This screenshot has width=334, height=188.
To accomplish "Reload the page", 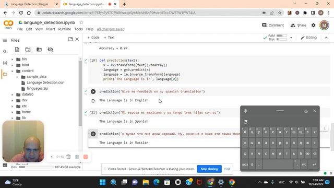I will pyautogui.click(x=21, y=13).
